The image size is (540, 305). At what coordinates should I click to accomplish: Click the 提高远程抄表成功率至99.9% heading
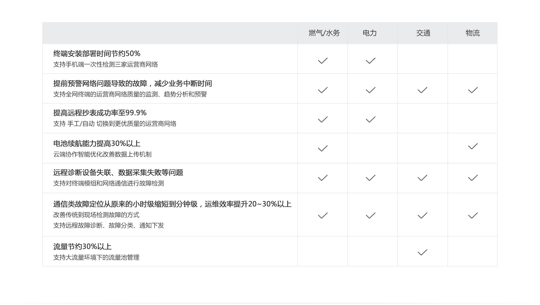(100, 113)
